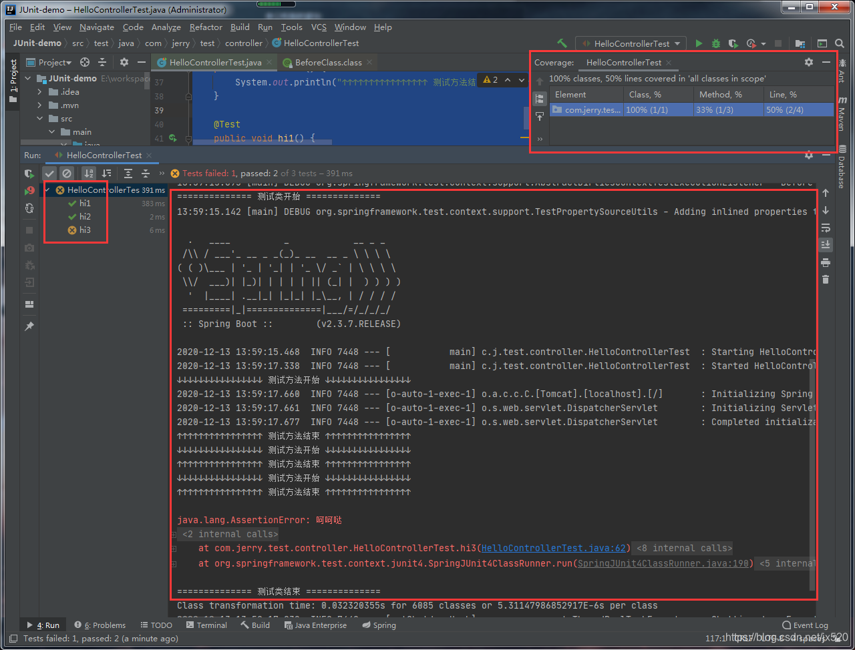Viewport: 855px width, 650px height.
Task: Open the VCS menu
Action: click(x=319, y=27)
